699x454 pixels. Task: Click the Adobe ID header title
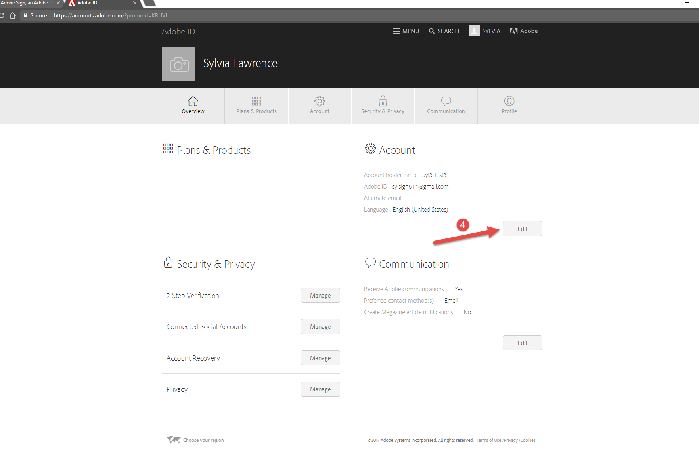coord(178,31)
